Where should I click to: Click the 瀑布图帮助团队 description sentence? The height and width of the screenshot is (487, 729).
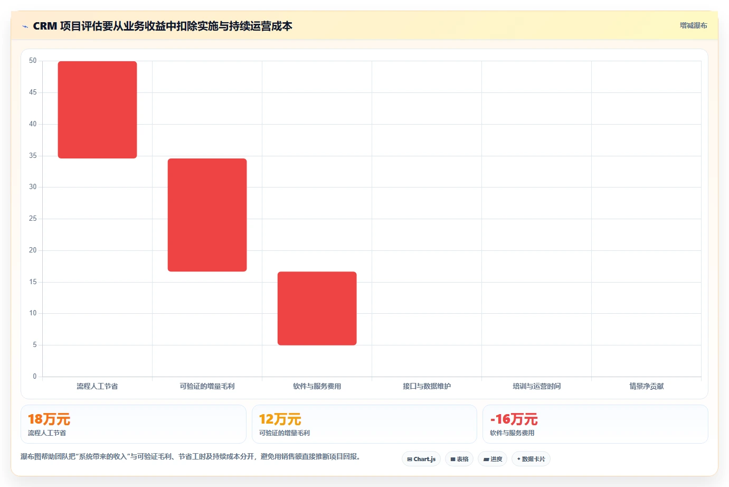(190, 456)
